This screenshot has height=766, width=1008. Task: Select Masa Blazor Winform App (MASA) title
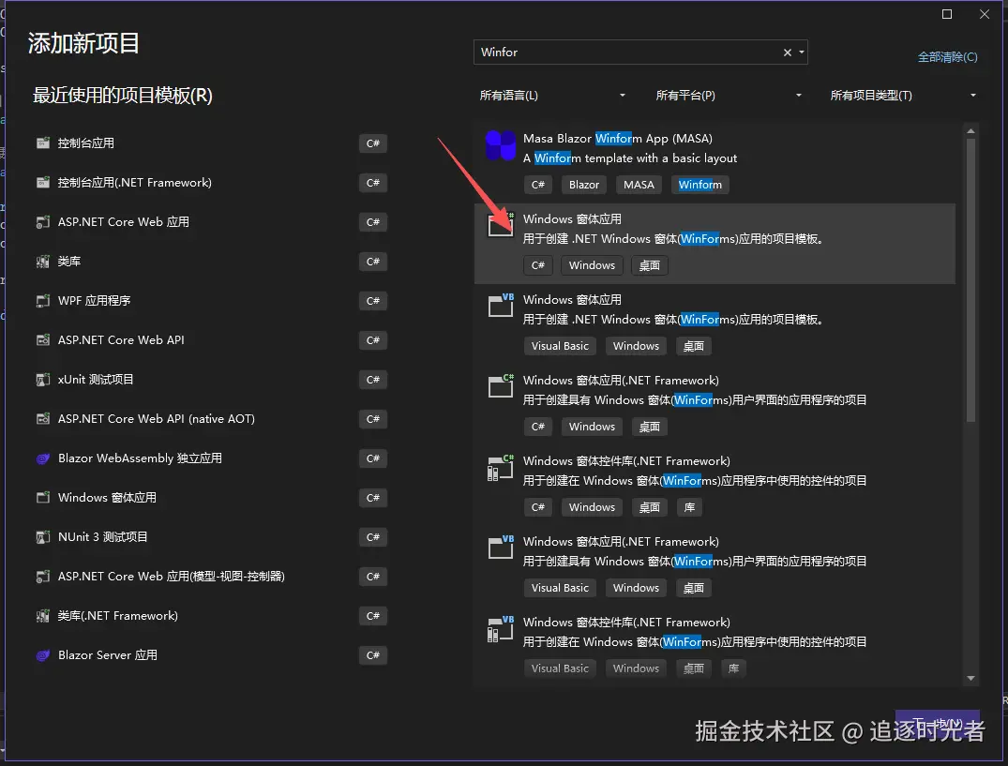617,138
